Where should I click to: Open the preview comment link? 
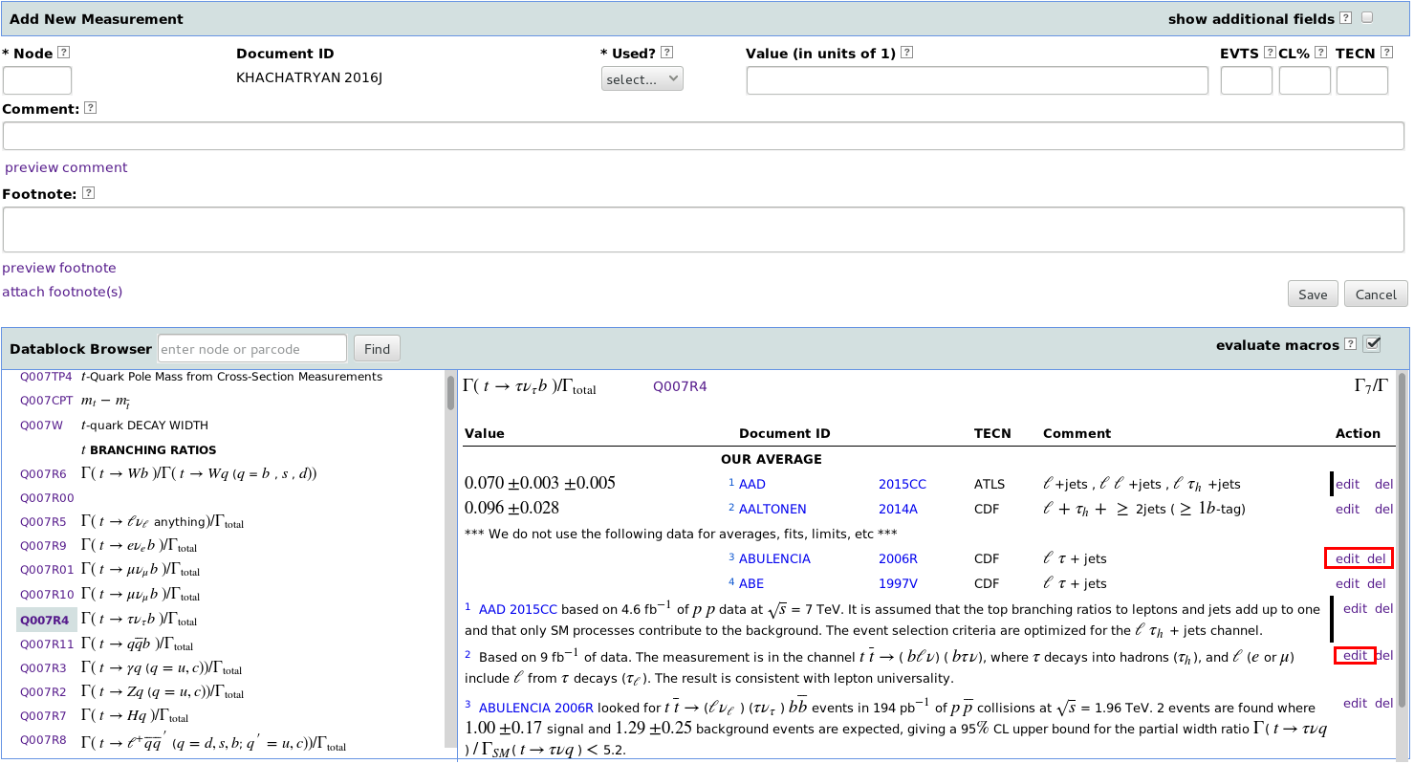click(x=66, y=167)
